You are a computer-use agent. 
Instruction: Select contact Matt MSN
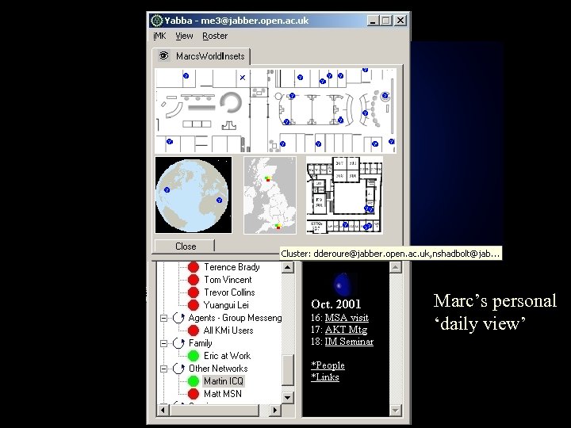[x=223, y=394]
